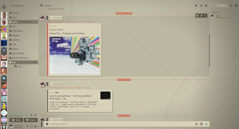
Task: Open the nicovideo embed thumbnail
Action: tap(105, 95)
